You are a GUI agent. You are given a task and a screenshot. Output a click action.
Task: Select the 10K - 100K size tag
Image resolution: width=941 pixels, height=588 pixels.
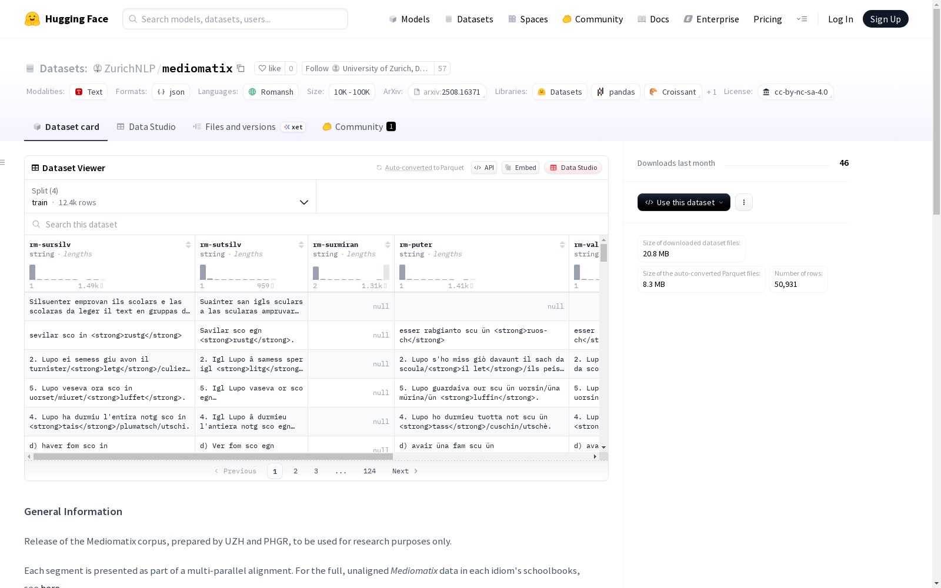coord(352,92)
